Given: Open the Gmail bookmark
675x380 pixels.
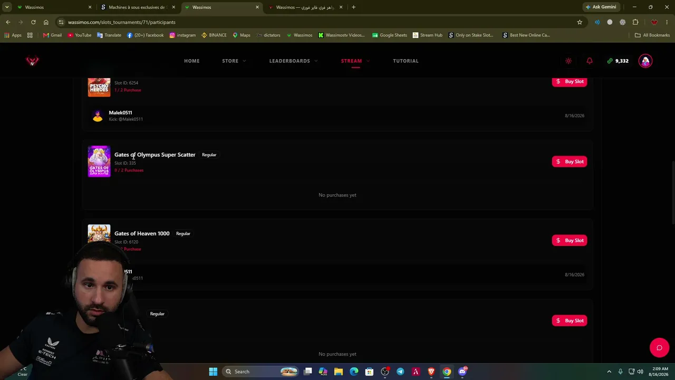Looking at the screenshot, I should 52,35.
